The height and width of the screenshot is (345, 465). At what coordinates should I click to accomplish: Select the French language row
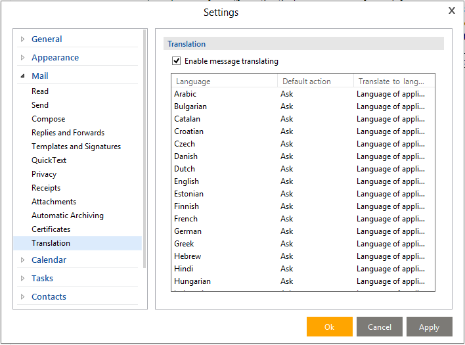(303, 219)
